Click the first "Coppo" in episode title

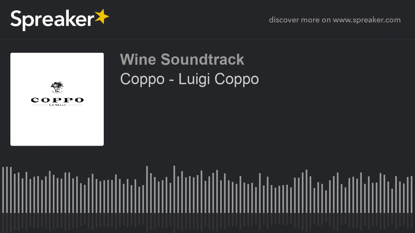click(142, 80)
